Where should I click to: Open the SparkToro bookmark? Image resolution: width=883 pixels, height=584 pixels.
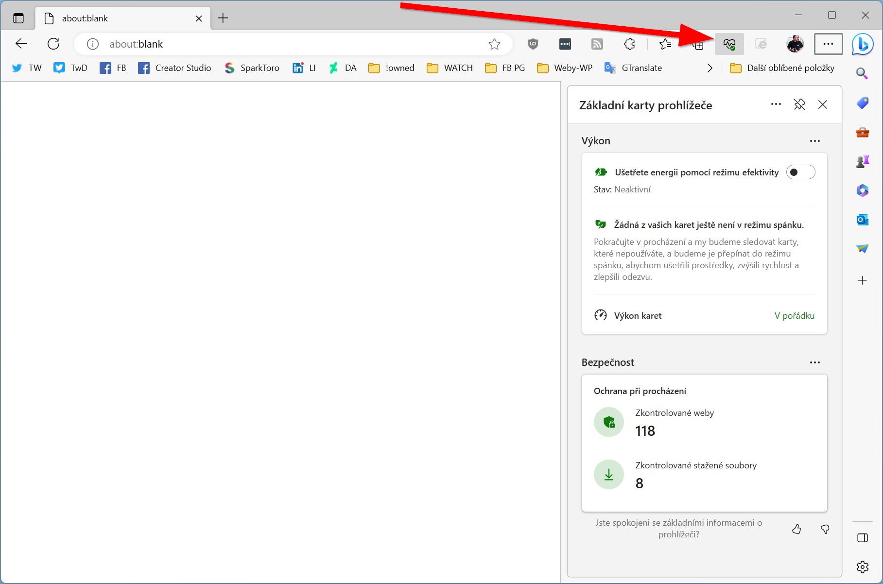[x=252, y=68]
